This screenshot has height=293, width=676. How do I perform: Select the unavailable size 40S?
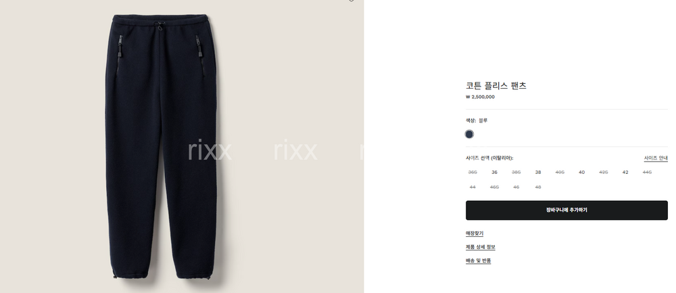pos(560,172)
